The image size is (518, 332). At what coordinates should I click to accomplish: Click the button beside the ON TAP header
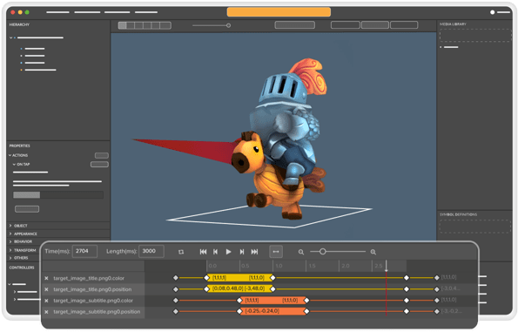(99, 165)
